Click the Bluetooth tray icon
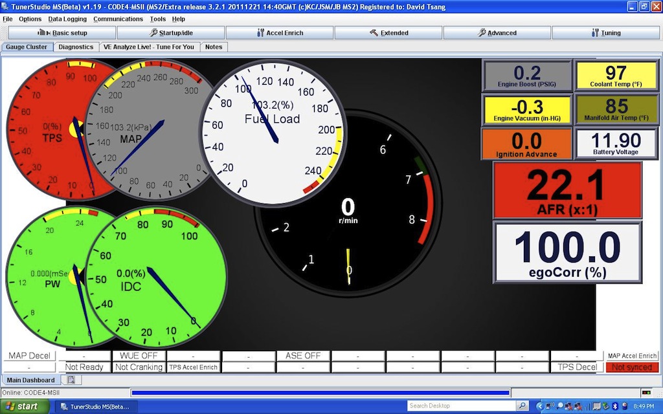This screenshot has width=663, height=414. tap(615, 406)
